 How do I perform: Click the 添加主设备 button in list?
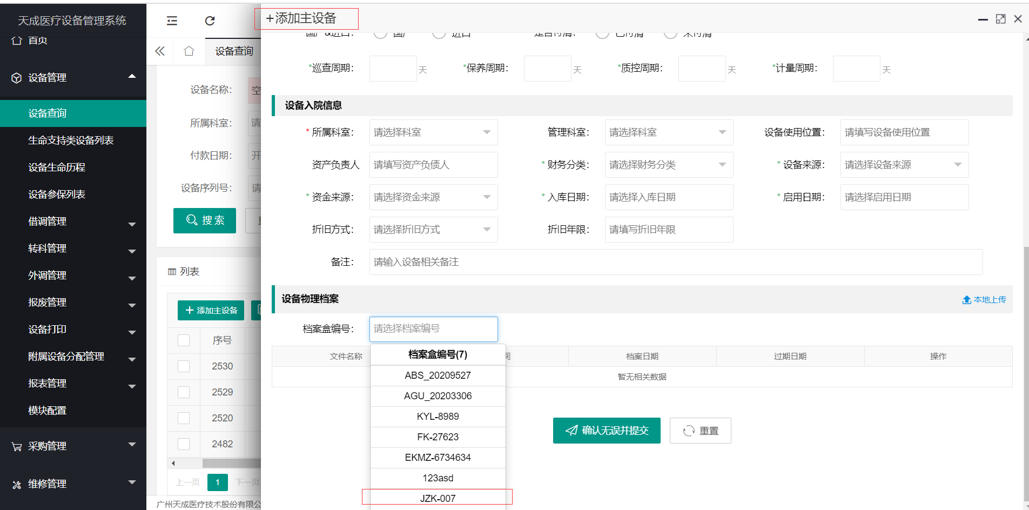point(211,311)
